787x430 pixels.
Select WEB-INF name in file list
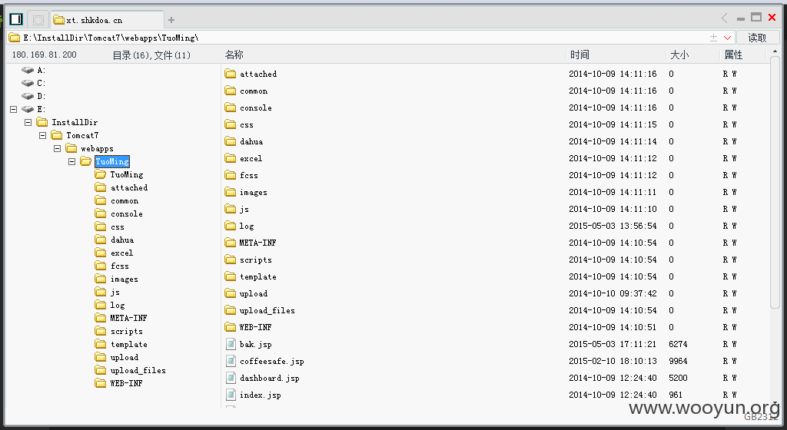255,327
